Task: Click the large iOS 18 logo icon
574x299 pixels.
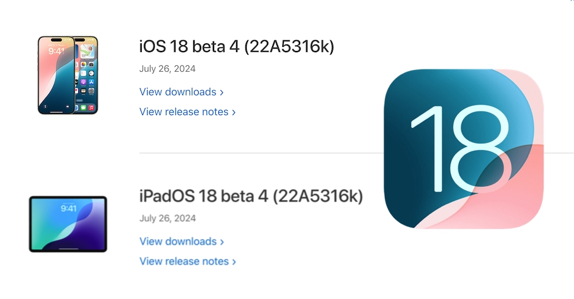Action: (464, 148)
